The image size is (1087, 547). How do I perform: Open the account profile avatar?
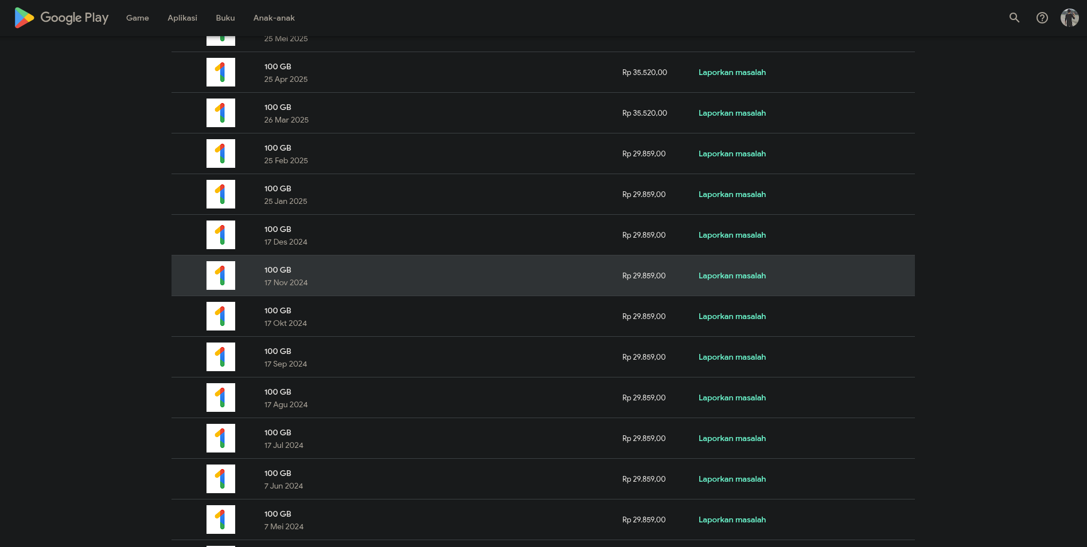tap(1069, 18)
